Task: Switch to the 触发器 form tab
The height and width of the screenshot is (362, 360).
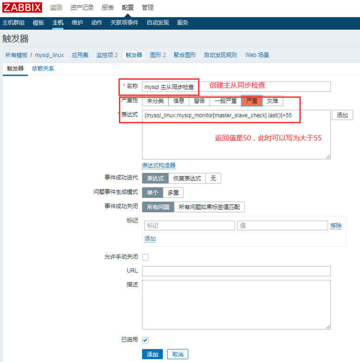Action: tap(15, 69)
